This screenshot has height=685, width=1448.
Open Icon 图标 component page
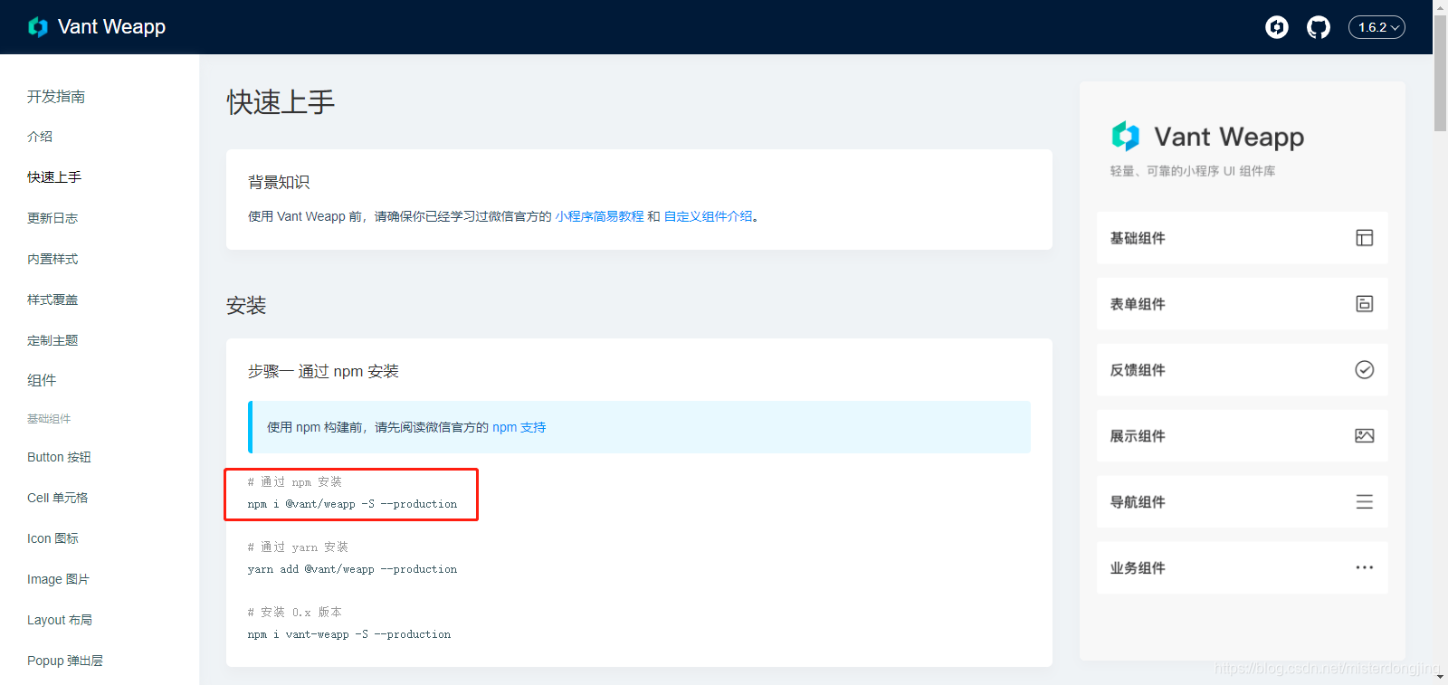(x=52, y=538)
